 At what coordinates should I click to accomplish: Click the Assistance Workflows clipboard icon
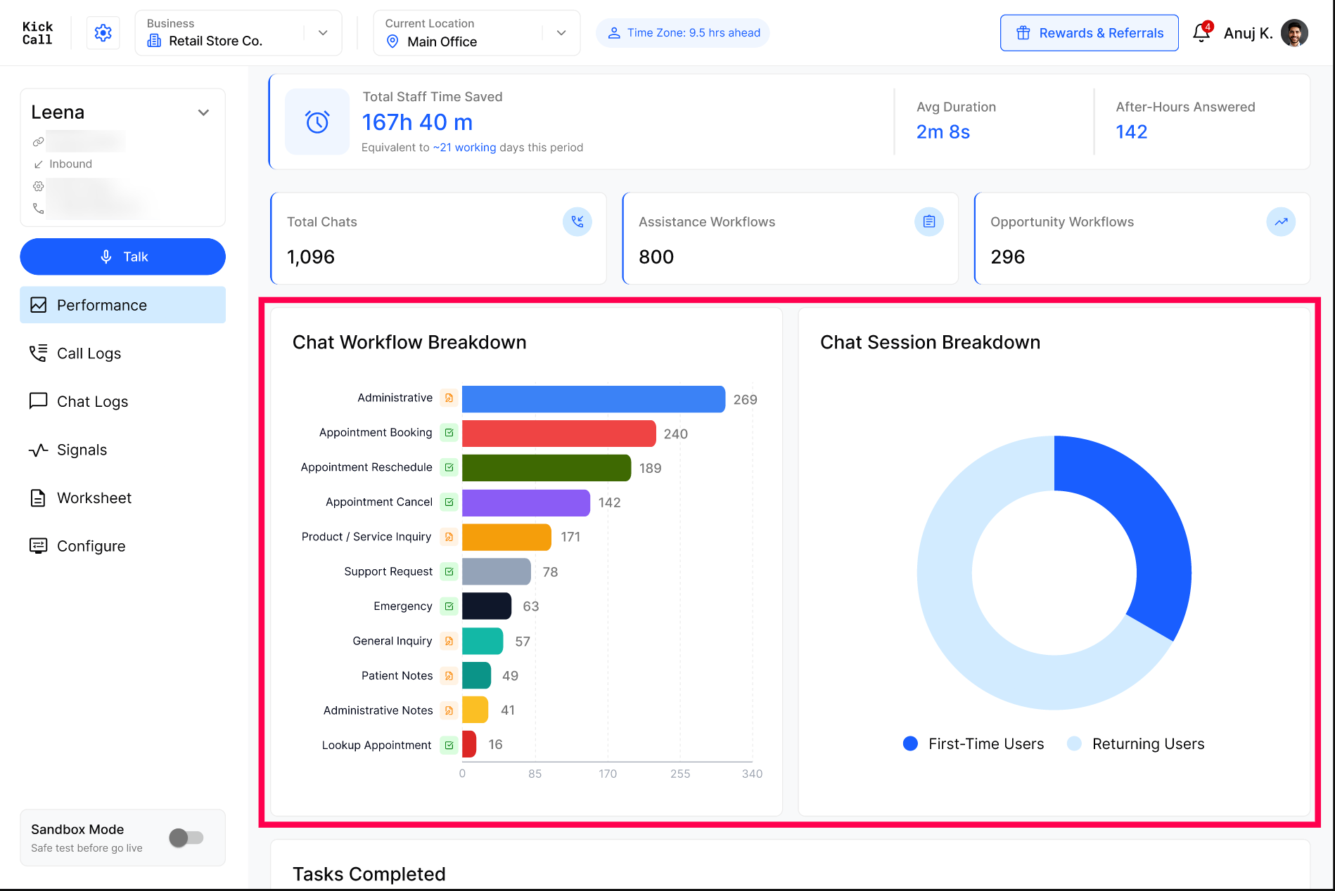[928, 222]
